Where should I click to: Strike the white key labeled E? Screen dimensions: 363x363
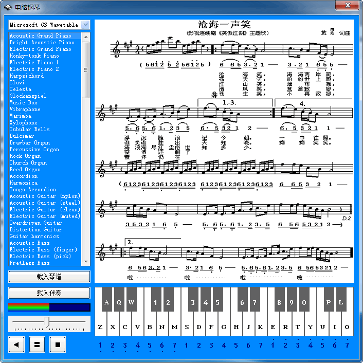point(273,327)
